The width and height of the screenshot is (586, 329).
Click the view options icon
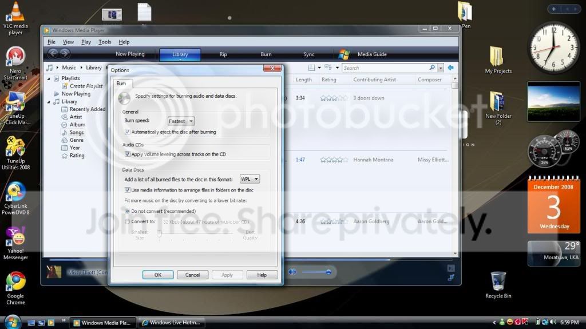(328, 68)
